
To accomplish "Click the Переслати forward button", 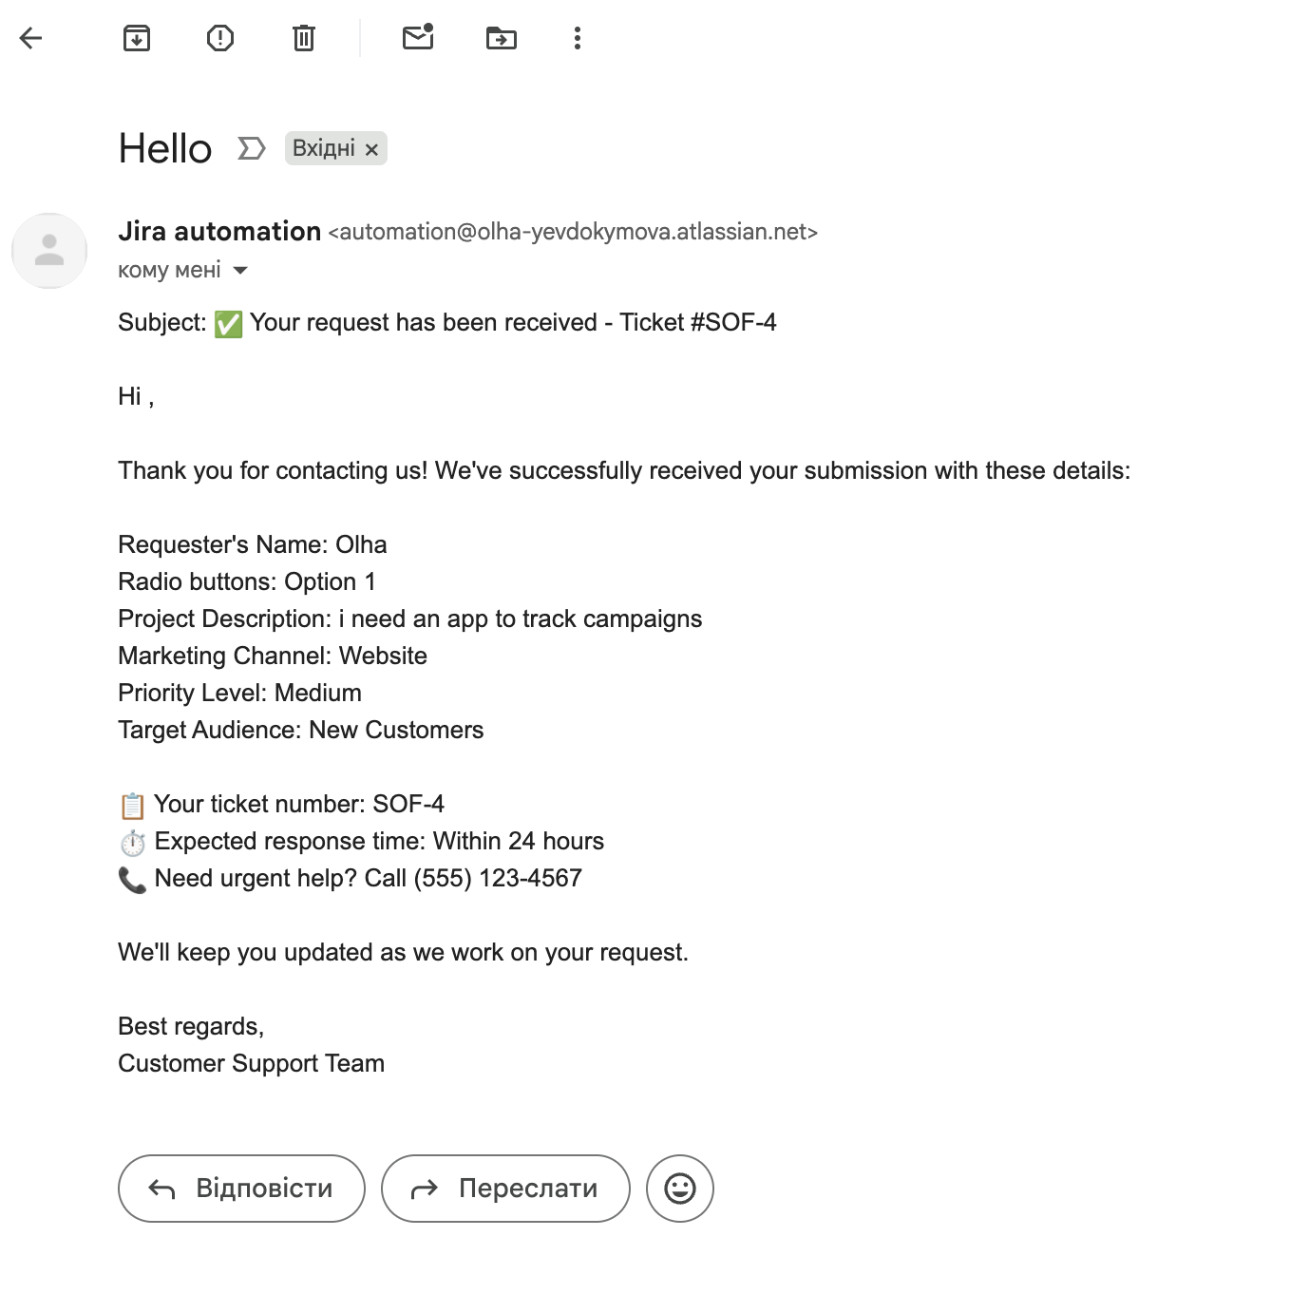I will click(x=505, y=1189).
